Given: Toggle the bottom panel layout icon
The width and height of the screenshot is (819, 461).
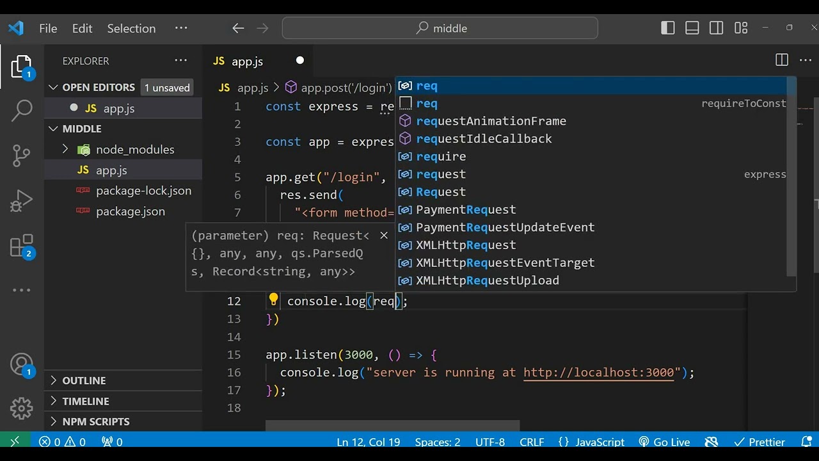Looking at the screenshot, I should [x=692, y=28].
